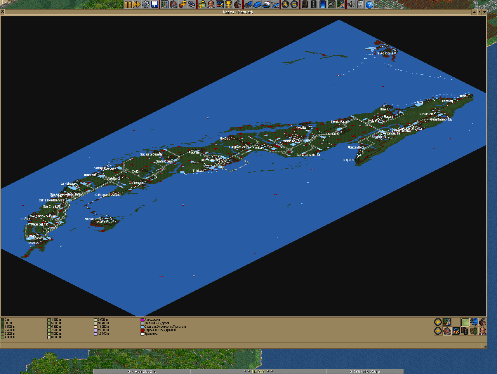Click the map window resize corner handle
This screenshot has width=497, height=374.
[484, 346]
